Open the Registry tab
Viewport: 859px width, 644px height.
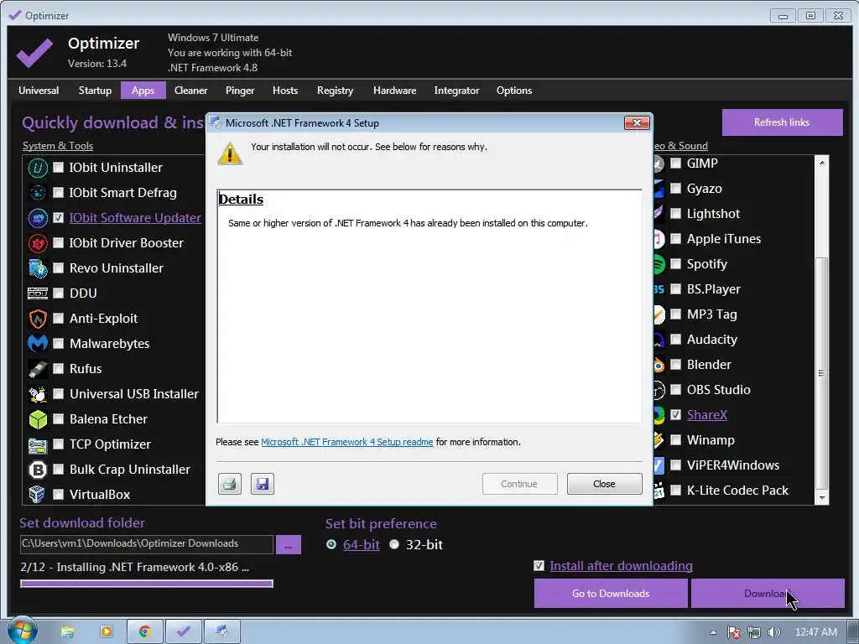tap(336, 91)
